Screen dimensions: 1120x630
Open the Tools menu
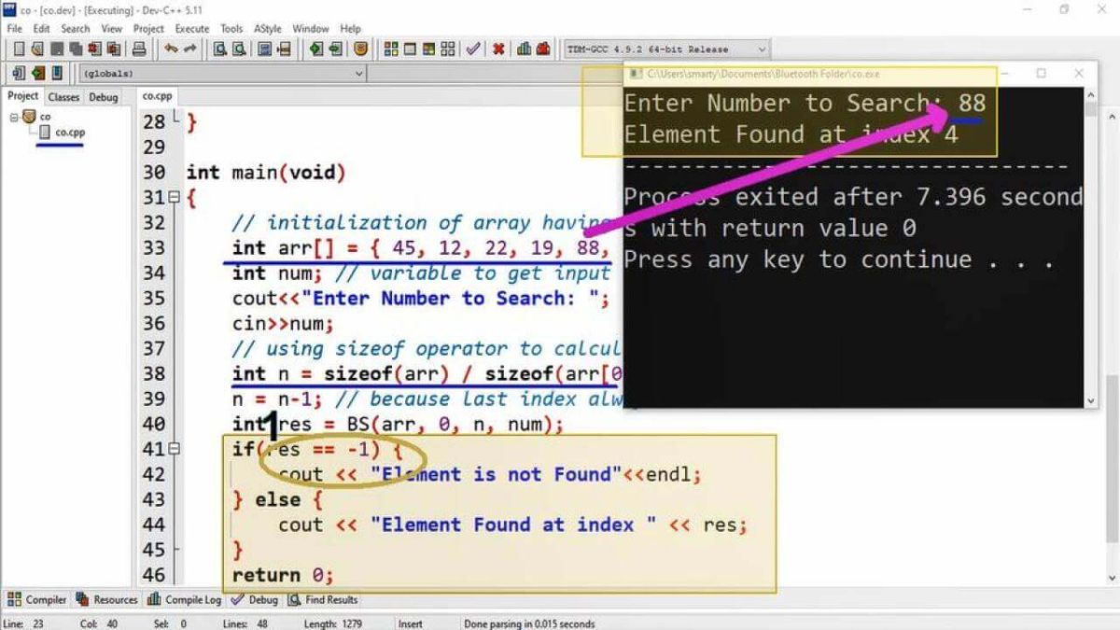point(231,29)
